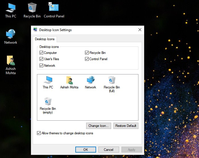The width and height of the screenshot is (199, 158).
Task: Uncheck the User's Files checkbox
Action: click(x=42, y=59)
